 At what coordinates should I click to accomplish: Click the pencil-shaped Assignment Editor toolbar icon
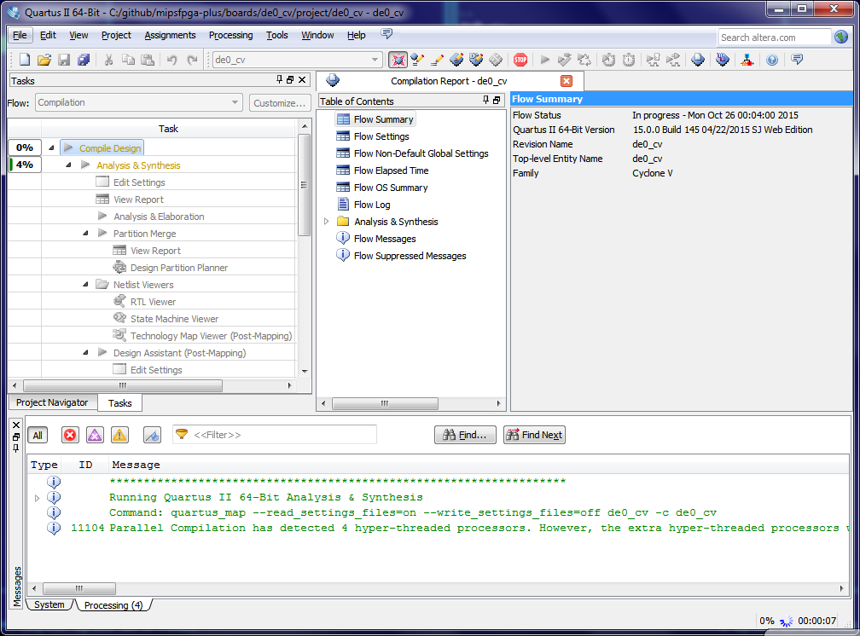click(x=437, y=59)
